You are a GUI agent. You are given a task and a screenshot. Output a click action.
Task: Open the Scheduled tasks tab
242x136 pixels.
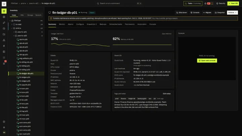coord(116,24)
